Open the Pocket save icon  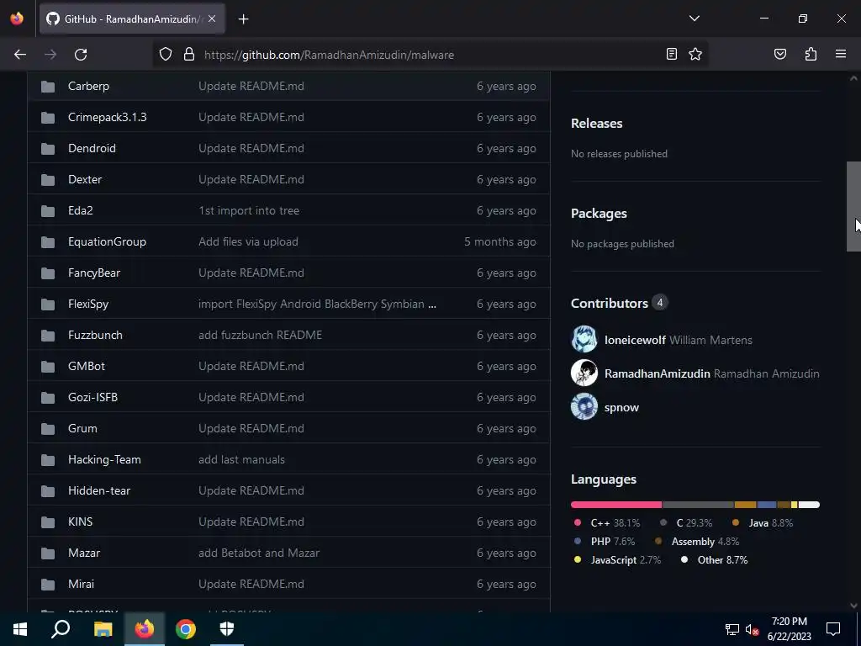pyautogui.click(x=779, y=54)
